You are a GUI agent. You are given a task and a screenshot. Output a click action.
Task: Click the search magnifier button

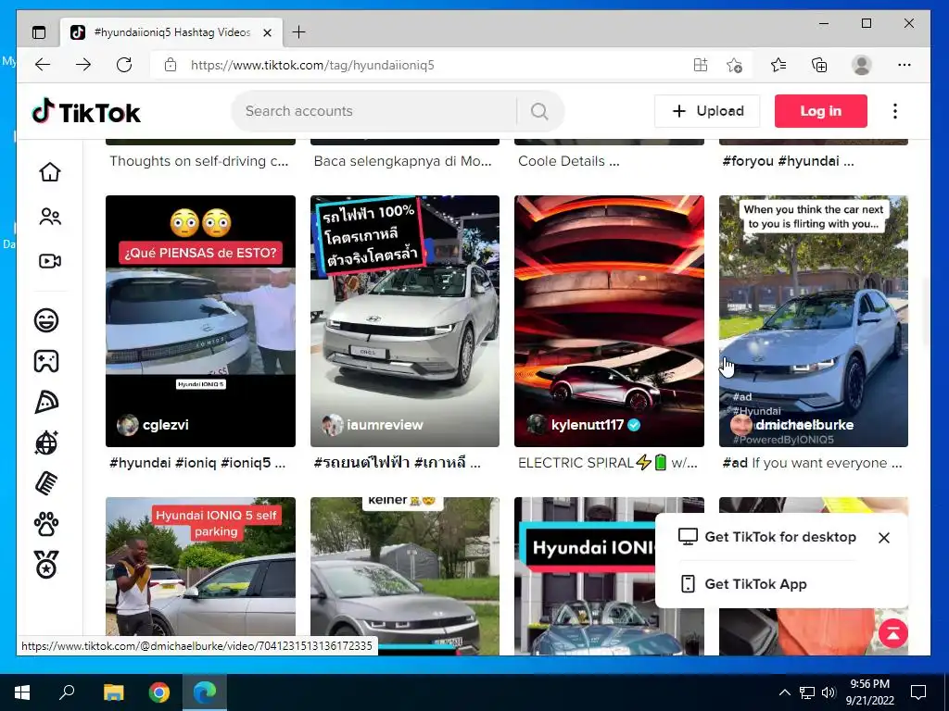pyautogui.click(x=539, y=111)
